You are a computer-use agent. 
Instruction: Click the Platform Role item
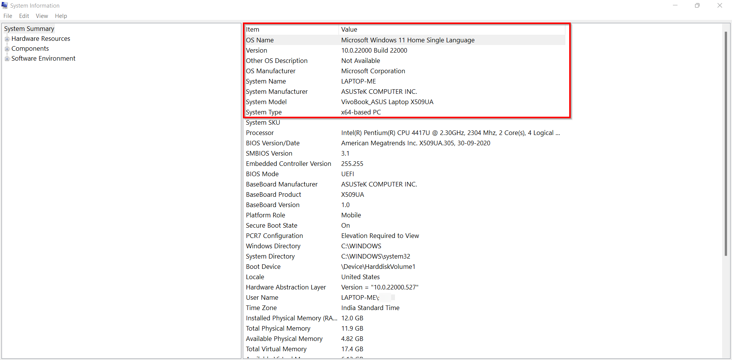pyautogui.click(x=265, y=215)
